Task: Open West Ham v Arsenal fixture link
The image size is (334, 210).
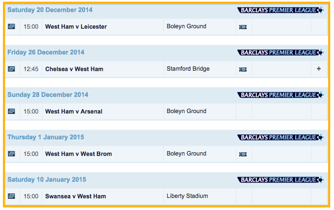Action: (x=74, y=111)
